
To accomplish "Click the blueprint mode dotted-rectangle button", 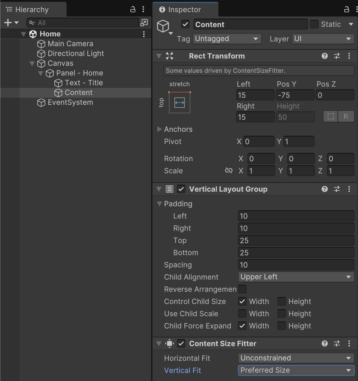I will pyautogui.click(x=331, y=117).
